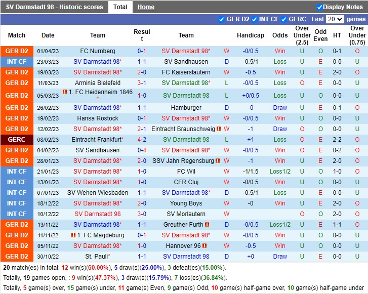Click Loss1/2 odds in FC Wil row
Image resolution: width=368 pixels, height=294 pixels.
click(280, 172)
